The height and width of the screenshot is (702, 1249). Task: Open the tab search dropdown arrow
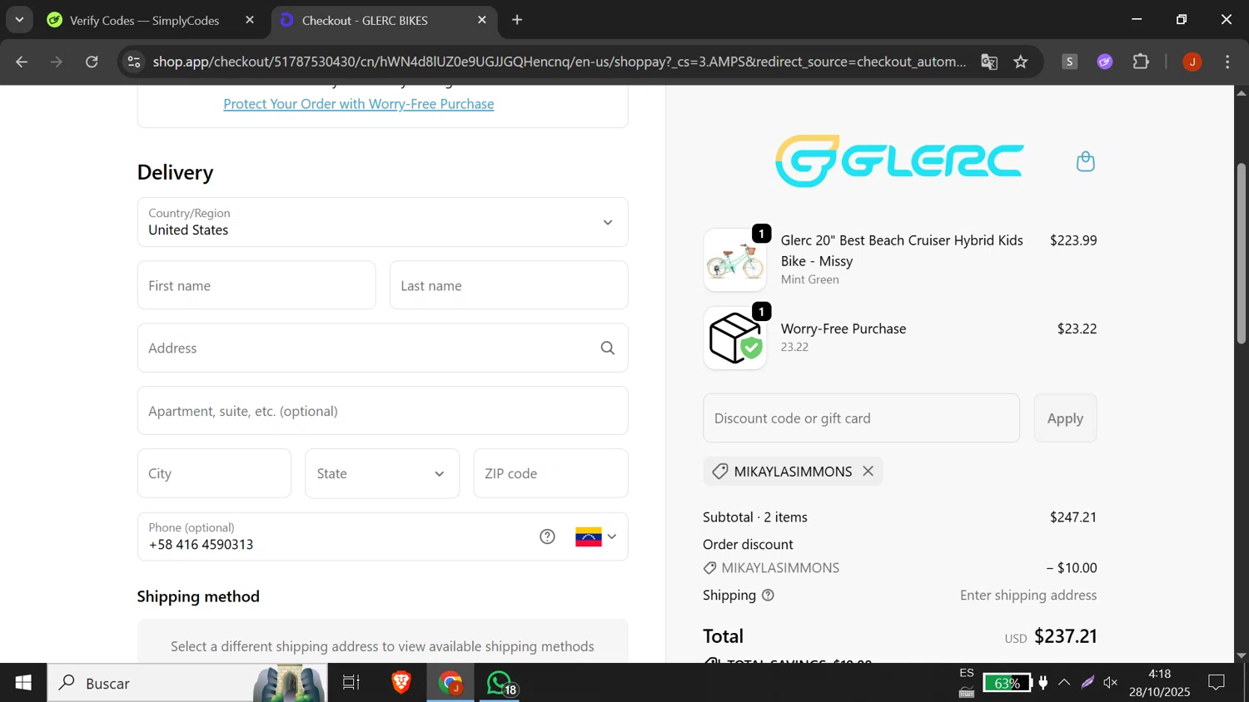[x=19, y=19]
